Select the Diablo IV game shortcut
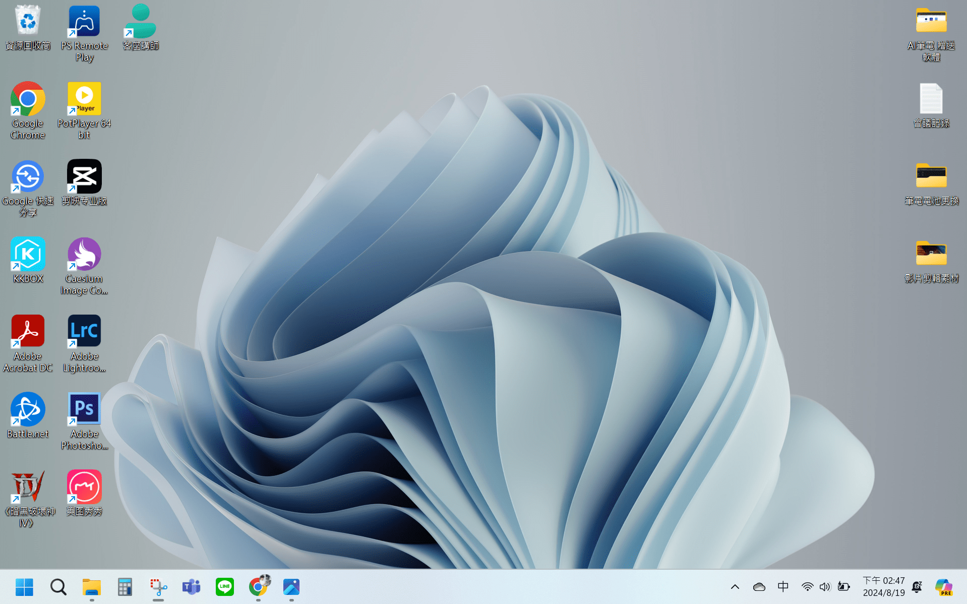The width and height of the screenshot is (967, 604). [x=28, y=488]
